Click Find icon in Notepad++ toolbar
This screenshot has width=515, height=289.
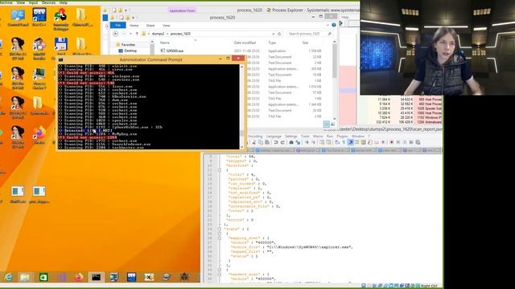coord(291,142)
